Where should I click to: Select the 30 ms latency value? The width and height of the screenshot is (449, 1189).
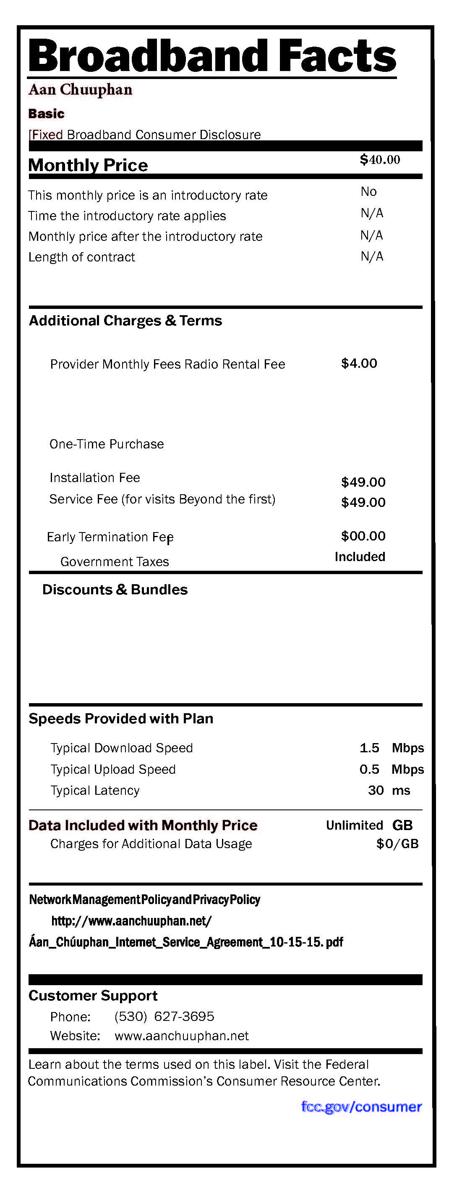point(389,790)
